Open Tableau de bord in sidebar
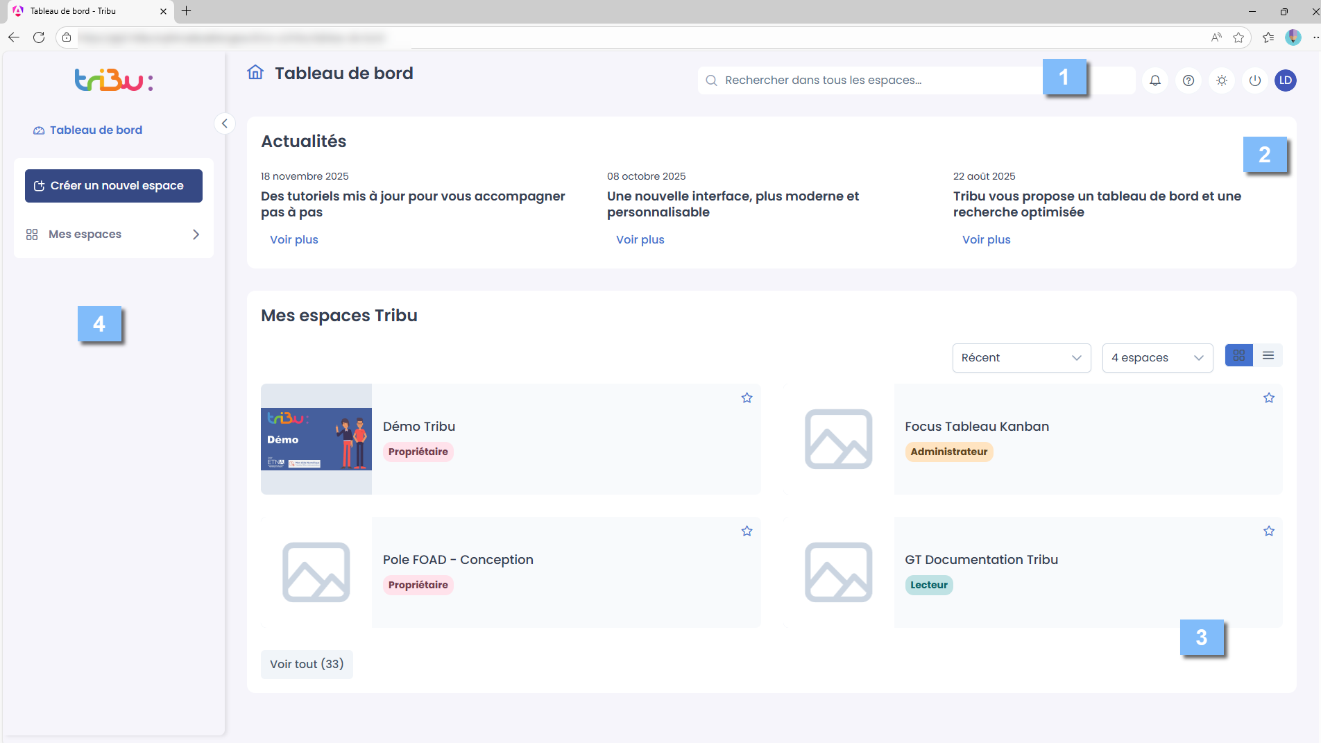Screen dimensions: 1321x743 click(x=88, y=130)
